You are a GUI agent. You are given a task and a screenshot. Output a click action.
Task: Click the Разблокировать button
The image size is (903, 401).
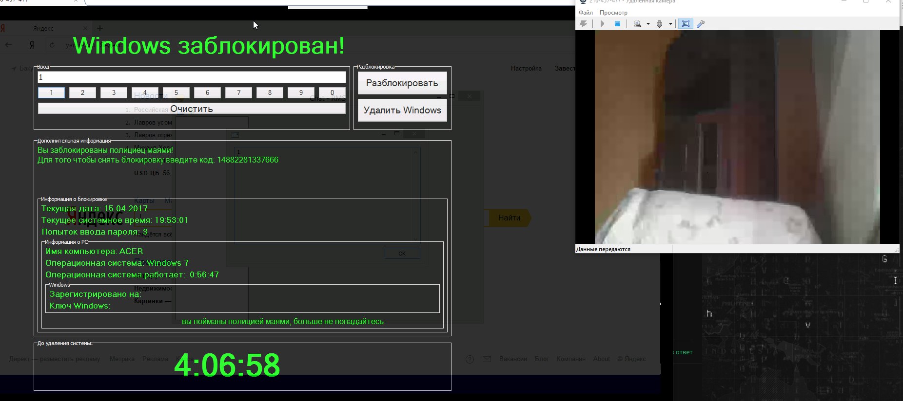point(402,83)
